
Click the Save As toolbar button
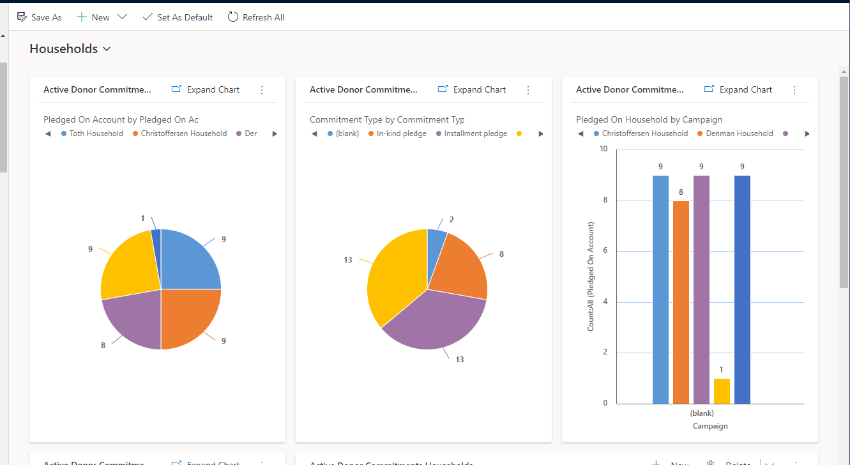[x=39, y=17]
